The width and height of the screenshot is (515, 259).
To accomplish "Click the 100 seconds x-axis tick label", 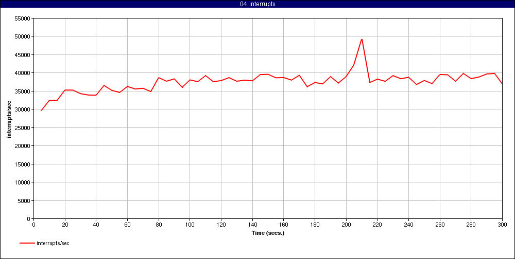I will click(190, 225).
